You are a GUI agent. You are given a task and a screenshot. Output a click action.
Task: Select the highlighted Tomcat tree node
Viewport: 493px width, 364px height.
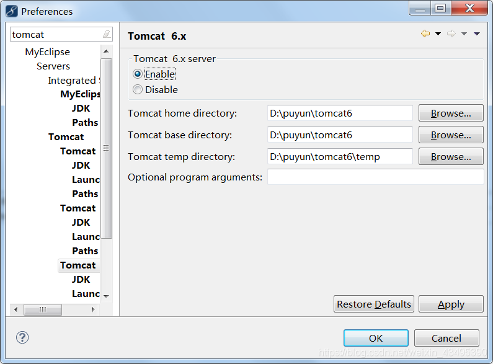click(78, 265)
